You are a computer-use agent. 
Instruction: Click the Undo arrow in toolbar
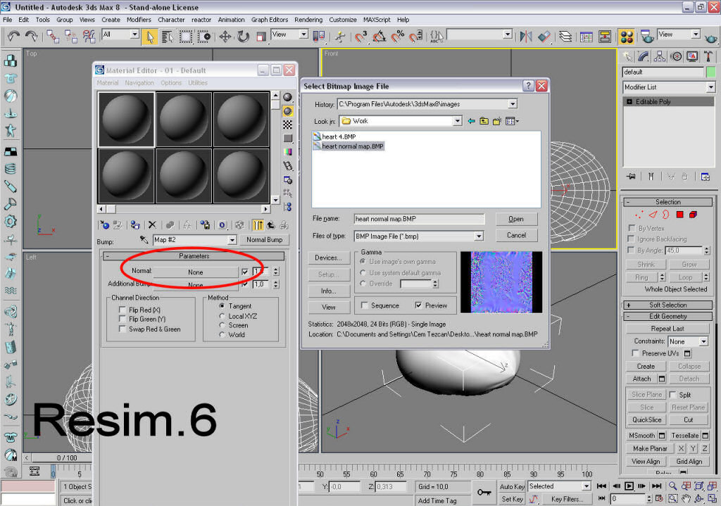[13, 37]
